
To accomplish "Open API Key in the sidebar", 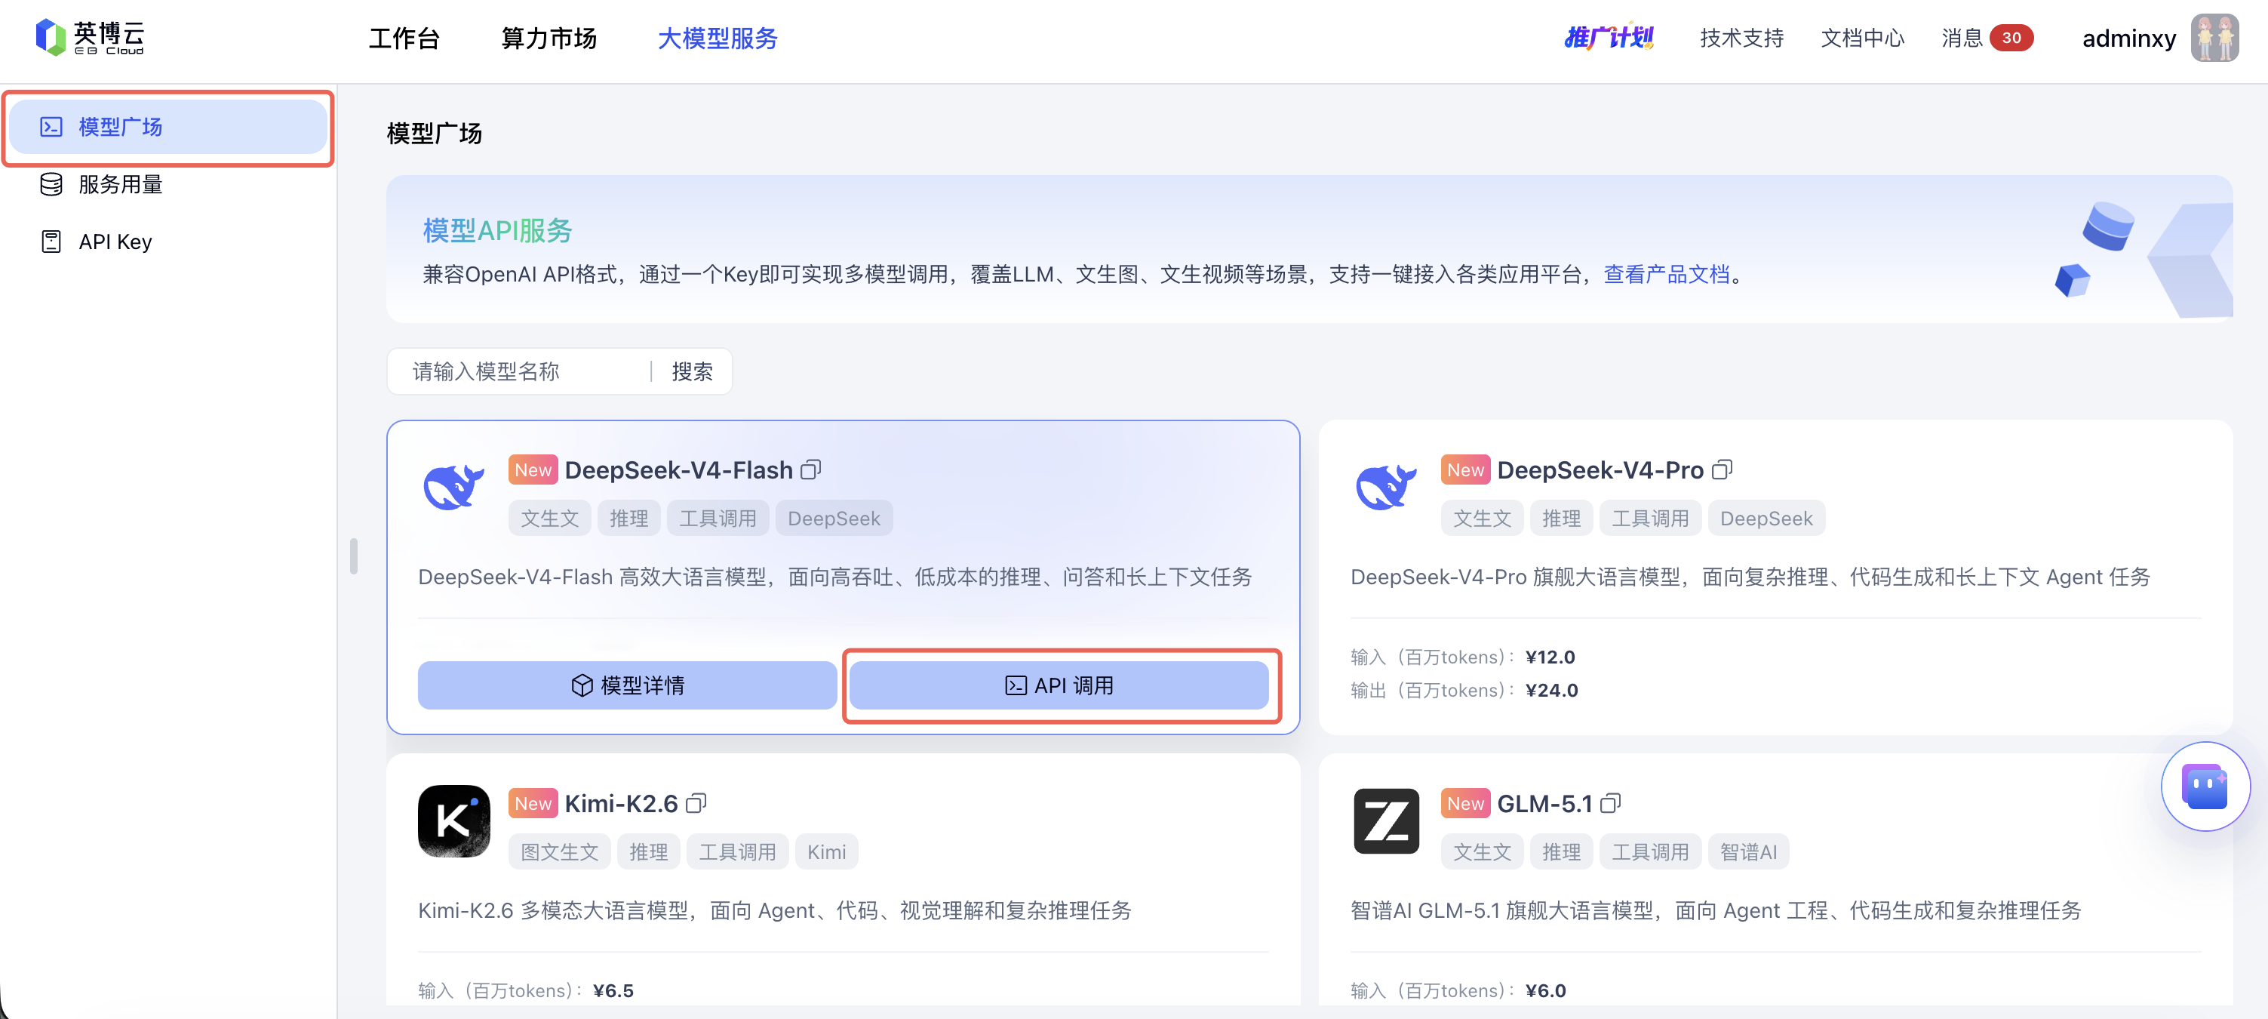I will tap(168, 242).
